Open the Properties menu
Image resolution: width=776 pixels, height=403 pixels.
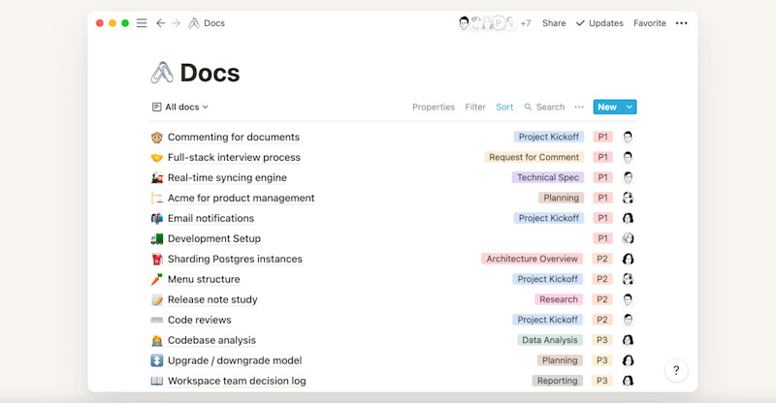tap(434, 107)
